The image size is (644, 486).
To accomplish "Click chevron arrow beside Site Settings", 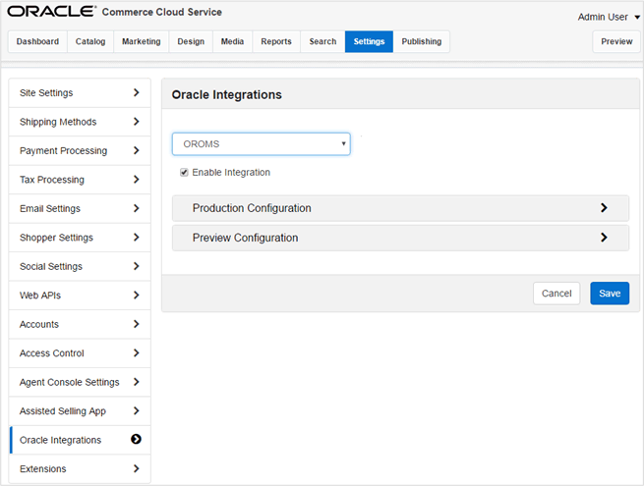I will tap(137, 92).
